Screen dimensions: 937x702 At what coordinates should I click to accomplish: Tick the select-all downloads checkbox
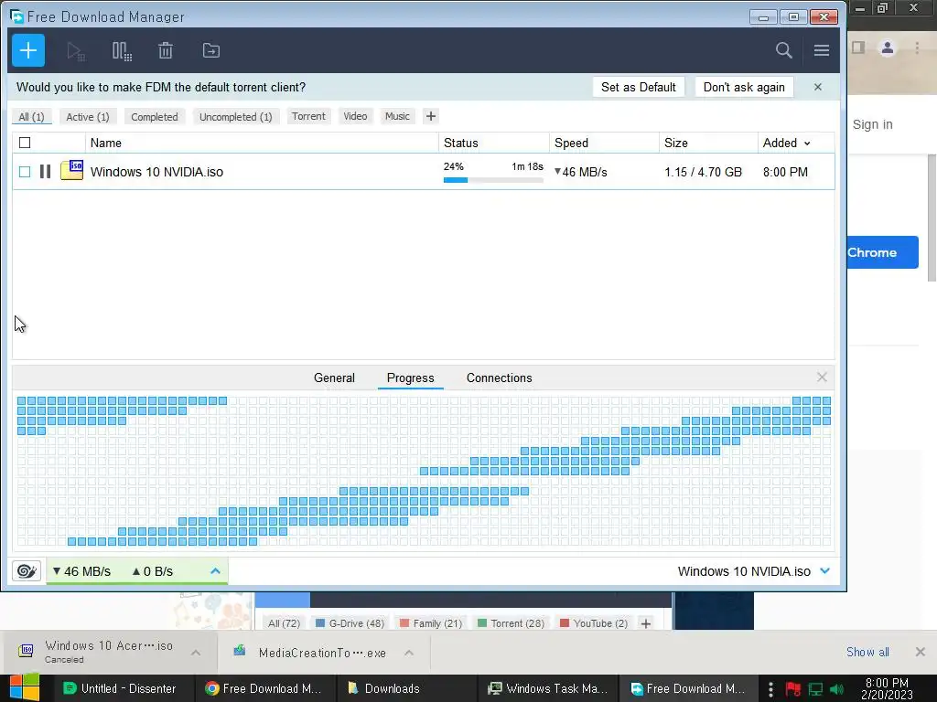coord(25,143)
